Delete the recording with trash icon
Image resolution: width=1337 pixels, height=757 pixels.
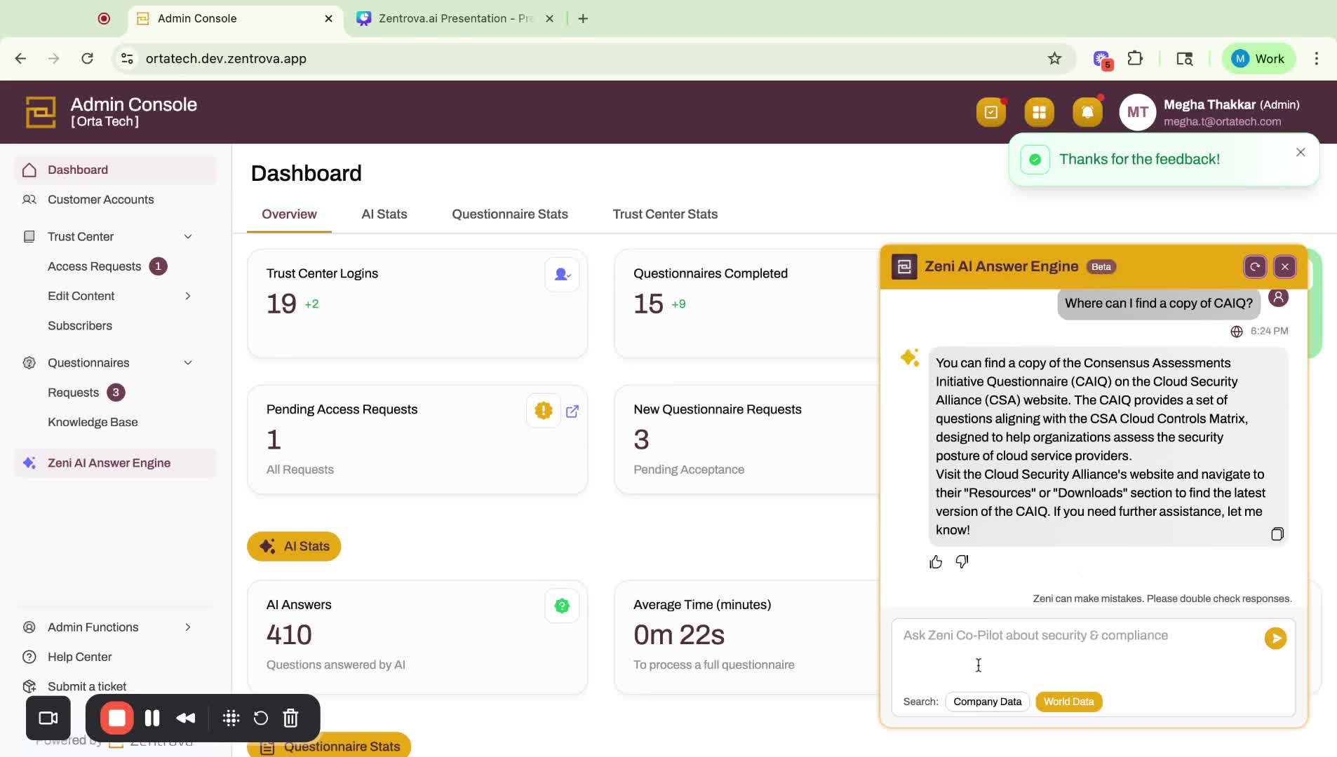coord(290,718)
